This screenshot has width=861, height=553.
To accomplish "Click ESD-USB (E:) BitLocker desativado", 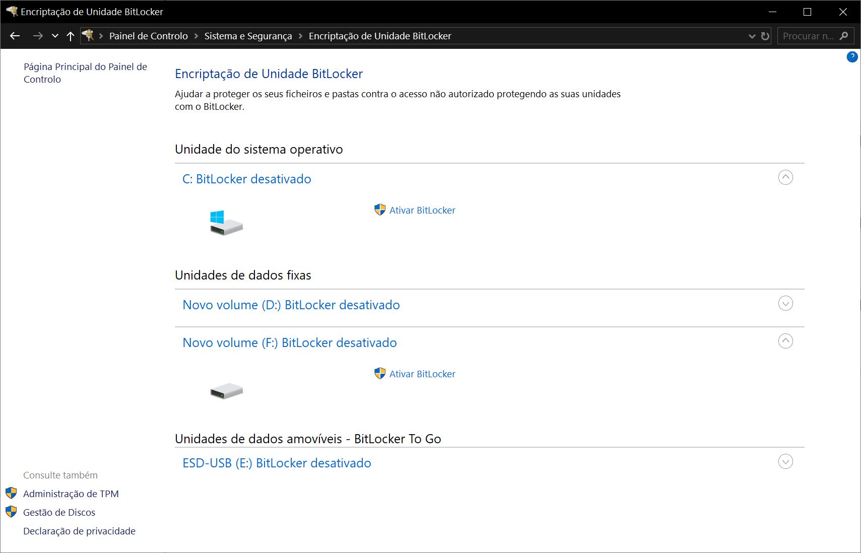I will coord(277,463).
